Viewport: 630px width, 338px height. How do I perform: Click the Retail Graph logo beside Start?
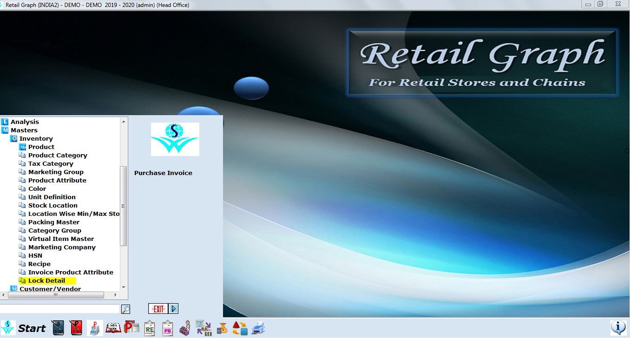tap(8, 328)
